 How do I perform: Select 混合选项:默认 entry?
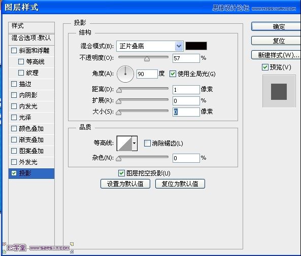tap(31, 39)
